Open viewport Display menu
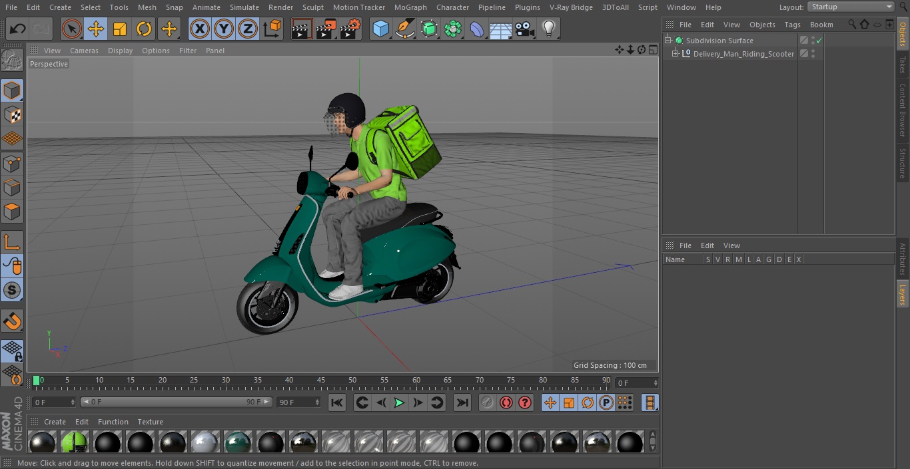This screenshot has width=910, height=469. (x=120, y=51)
